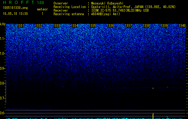Screen dimensions: 188x119
Task: Click the 1338 time marker
Action: coord(146,26)
